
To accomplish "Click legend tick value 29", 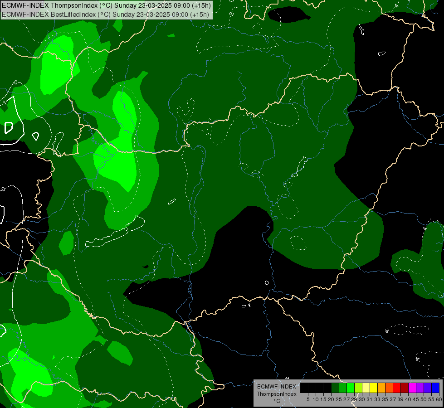I will 354,399.
